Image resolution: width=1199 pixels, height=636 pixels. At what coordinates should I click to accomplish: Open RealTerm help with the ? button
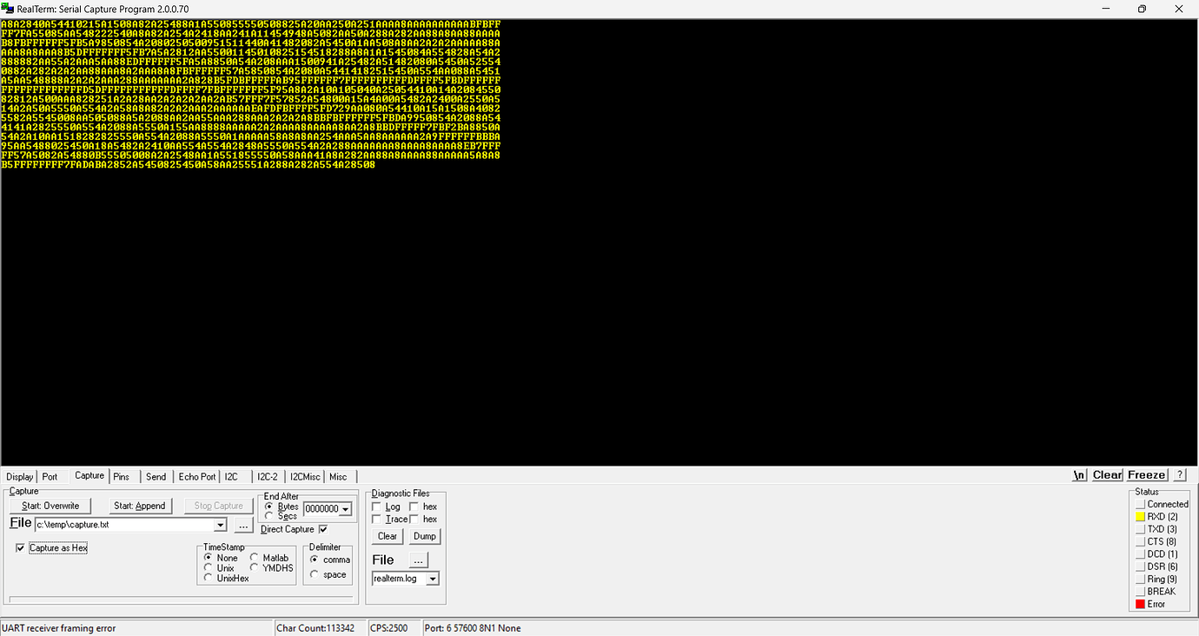(x=1179, y=474)
